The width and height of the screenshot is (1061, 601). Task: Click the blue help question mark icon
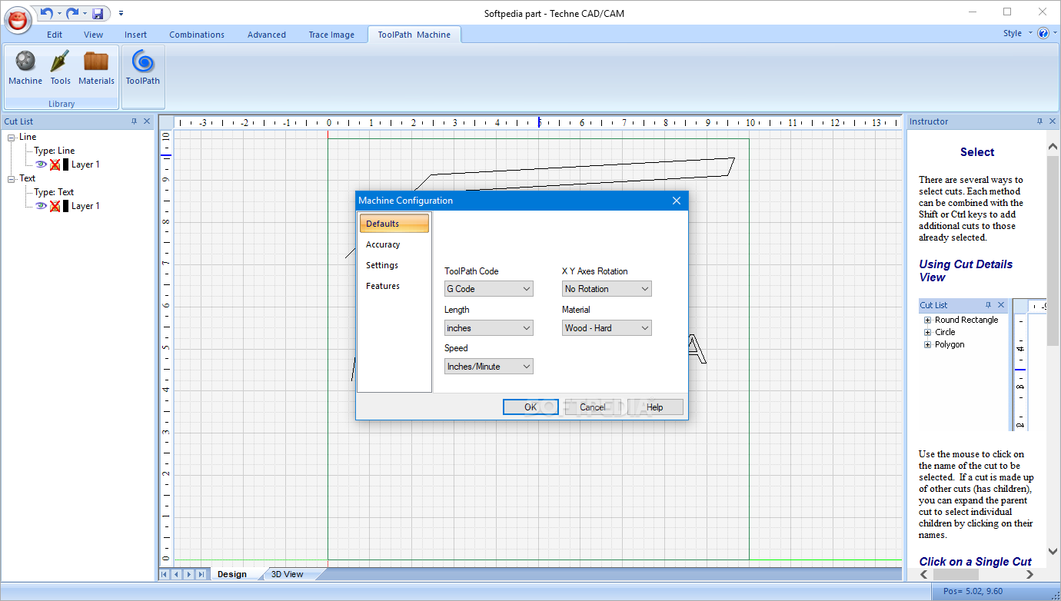pyautogui.click(x=1043, y=33)
